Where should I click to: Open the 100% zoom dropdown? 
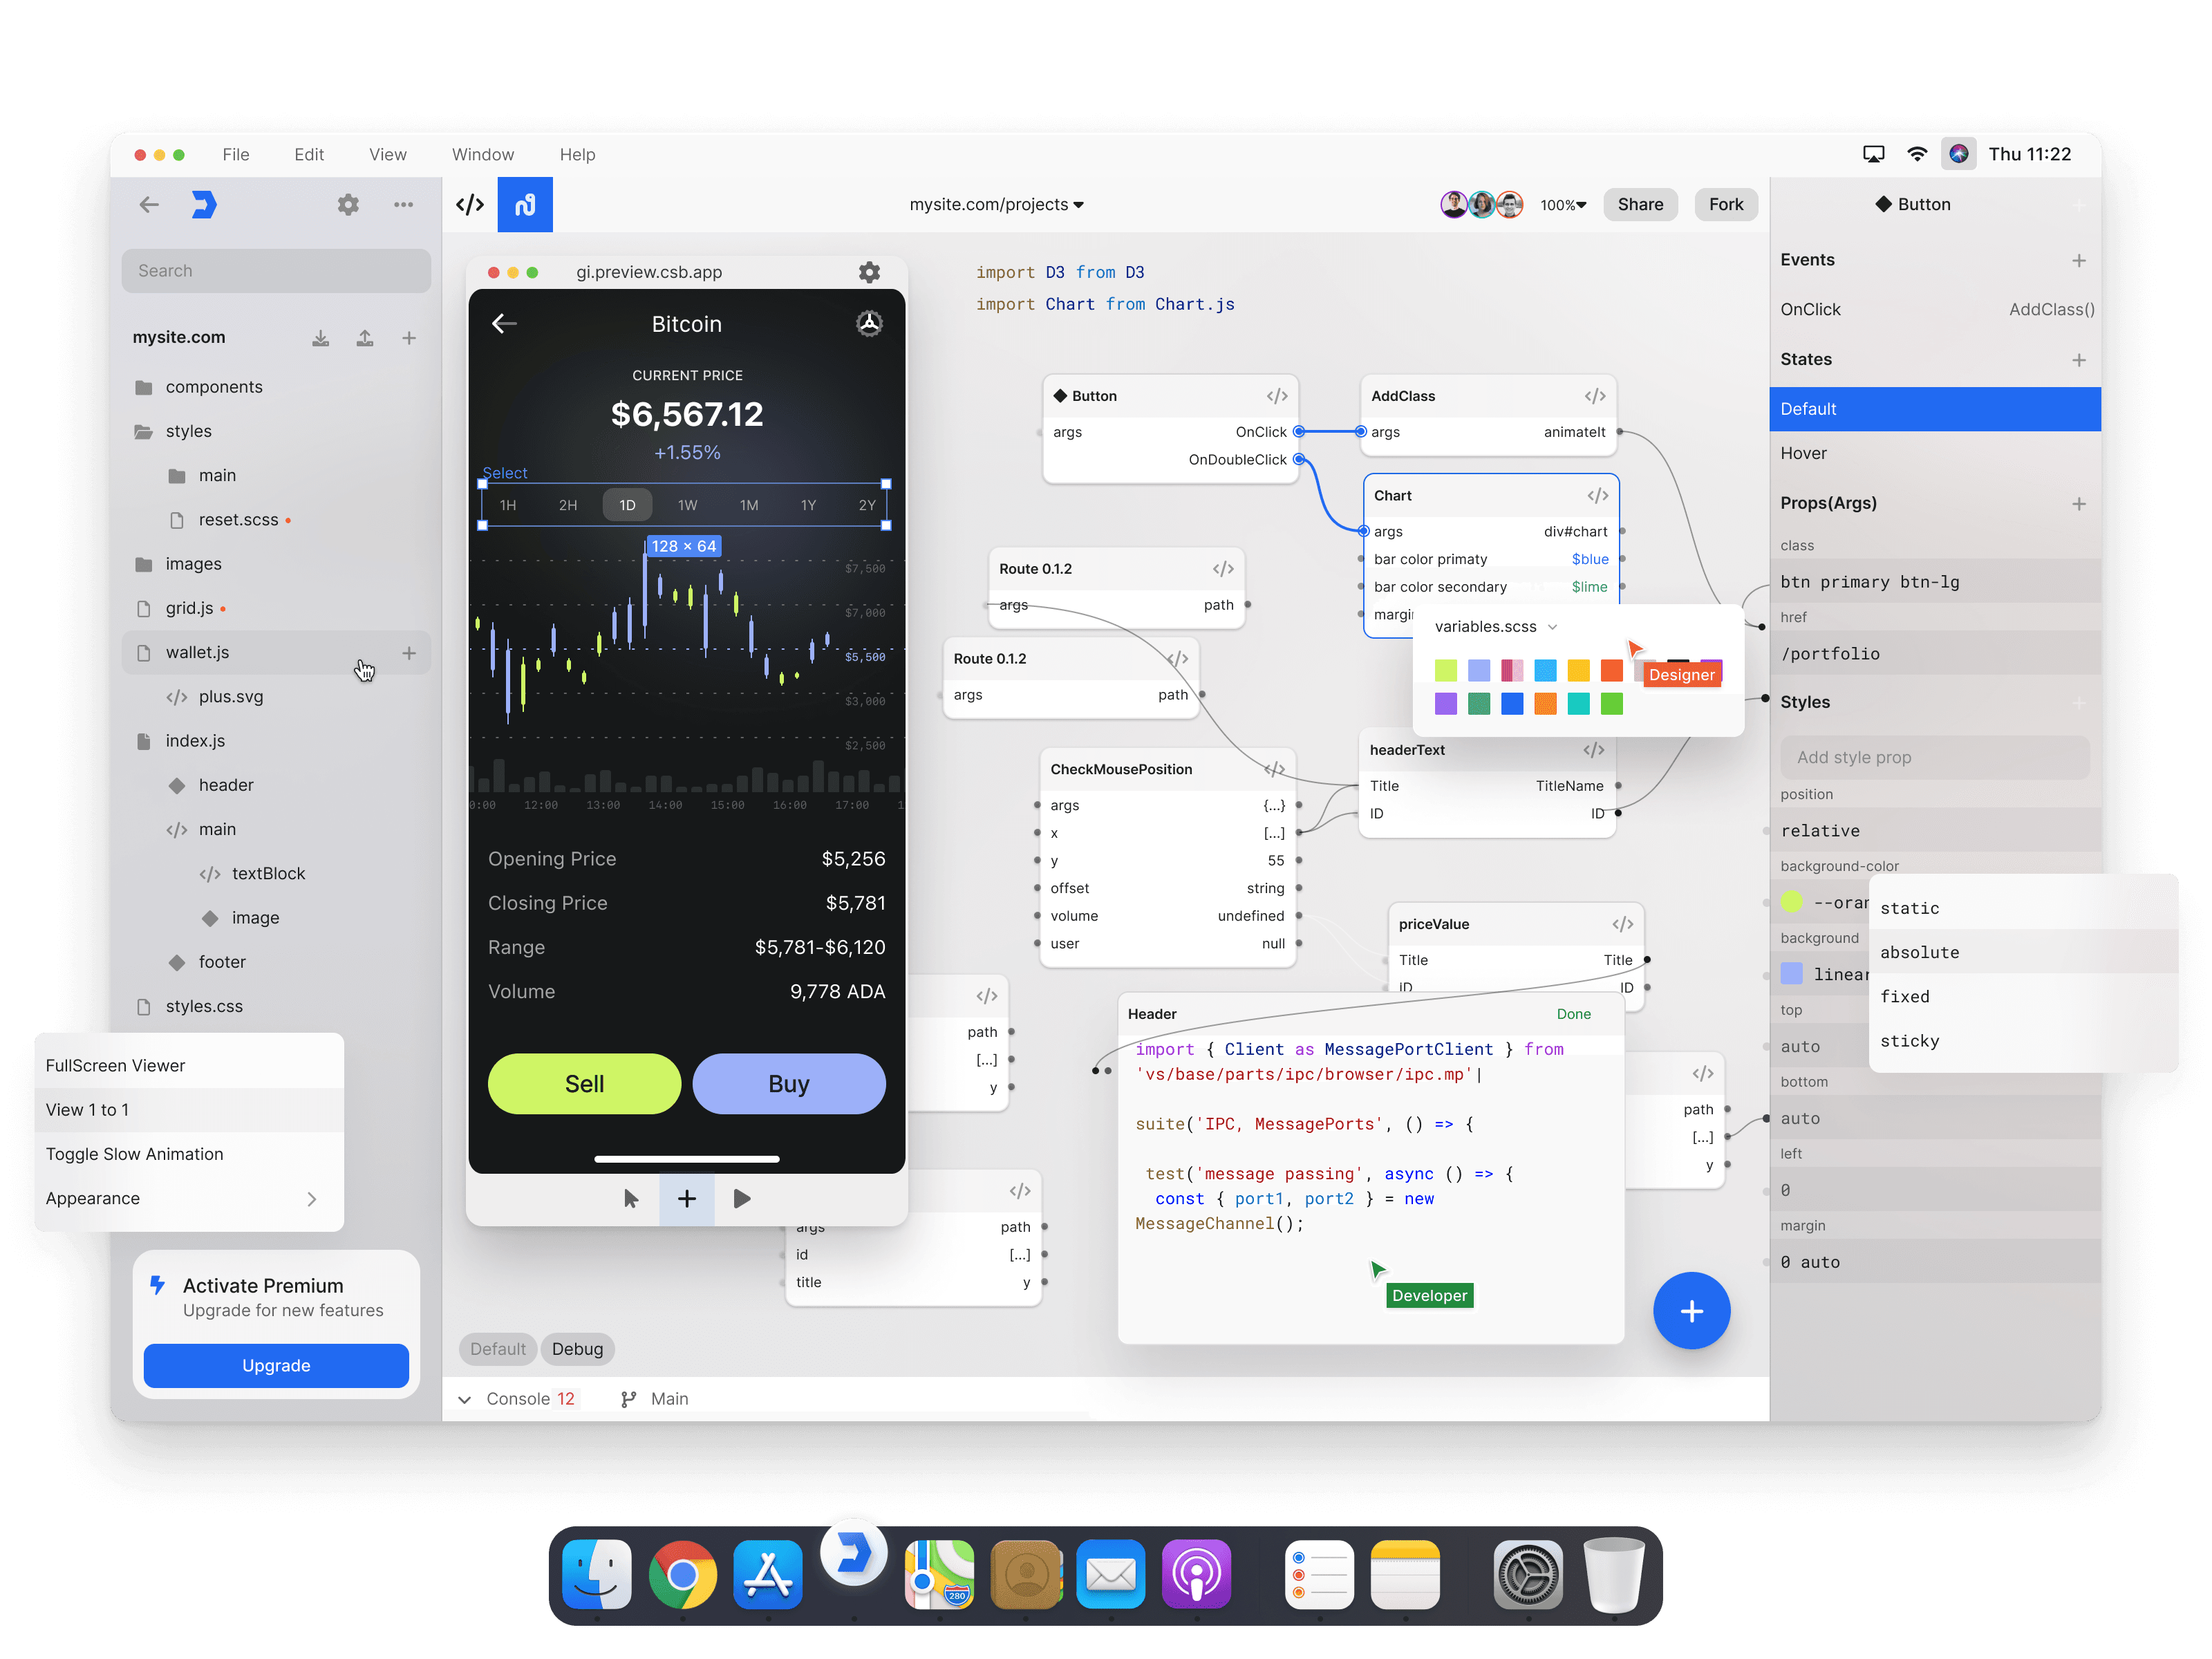pyautogui.click(x=1563, y=205)
